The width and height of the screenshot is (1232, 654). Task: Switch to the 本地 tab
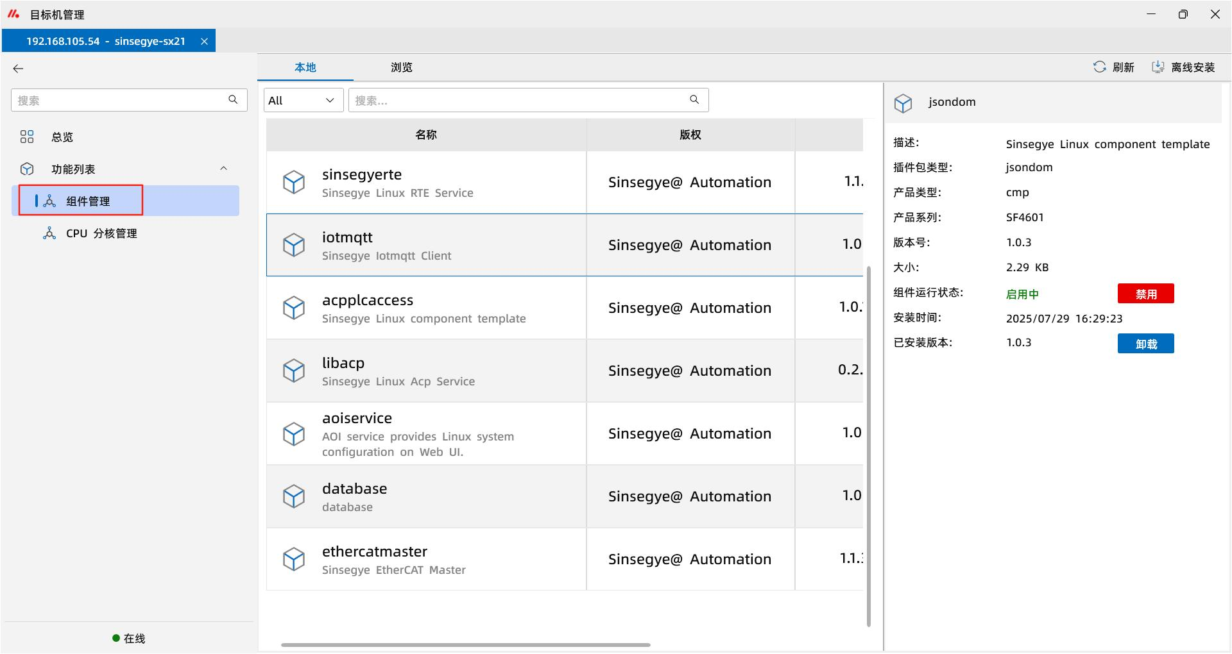(x=305, y=67)
